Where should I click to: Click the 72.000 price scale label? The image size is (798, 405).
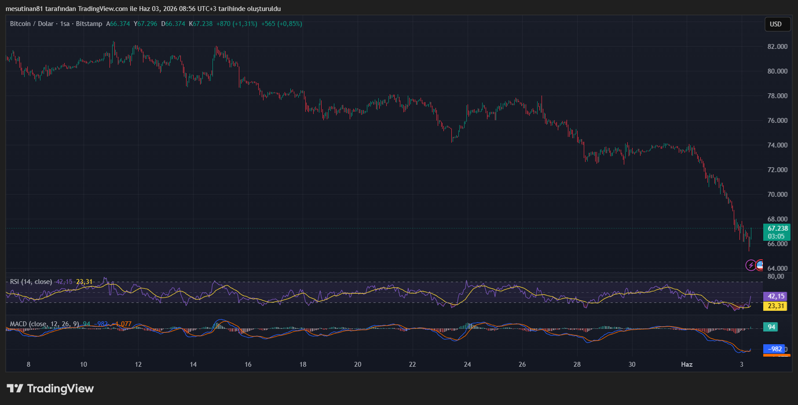[x=777, y=170]
